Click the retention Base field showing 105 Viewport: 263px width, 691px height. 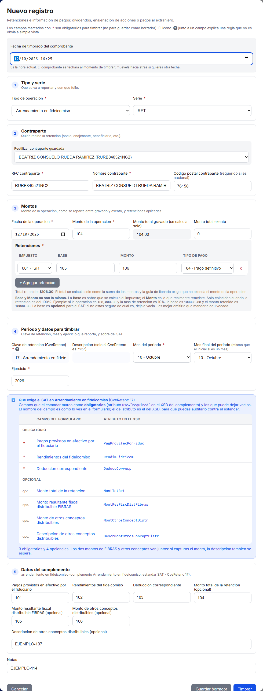coord(85,268)
